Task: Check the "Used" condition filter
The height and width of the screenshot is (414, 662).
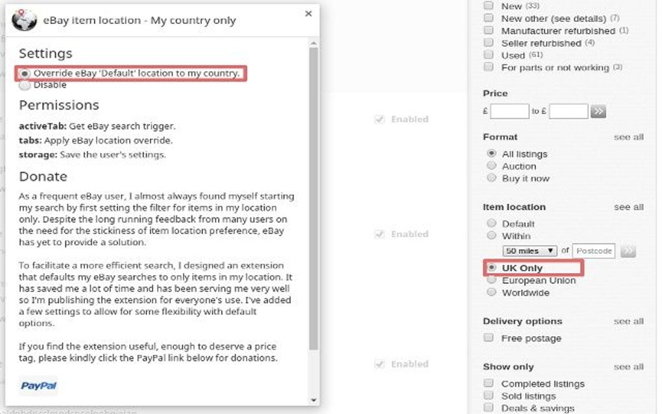Action: tap(489, 55)
